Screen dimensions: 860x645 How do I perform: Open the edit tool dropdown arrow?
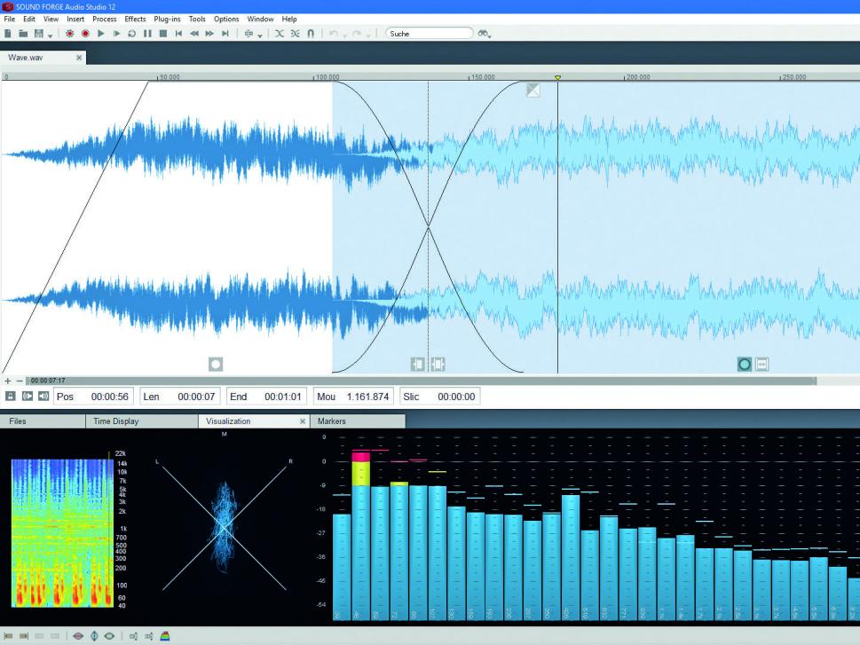[260, 35]
